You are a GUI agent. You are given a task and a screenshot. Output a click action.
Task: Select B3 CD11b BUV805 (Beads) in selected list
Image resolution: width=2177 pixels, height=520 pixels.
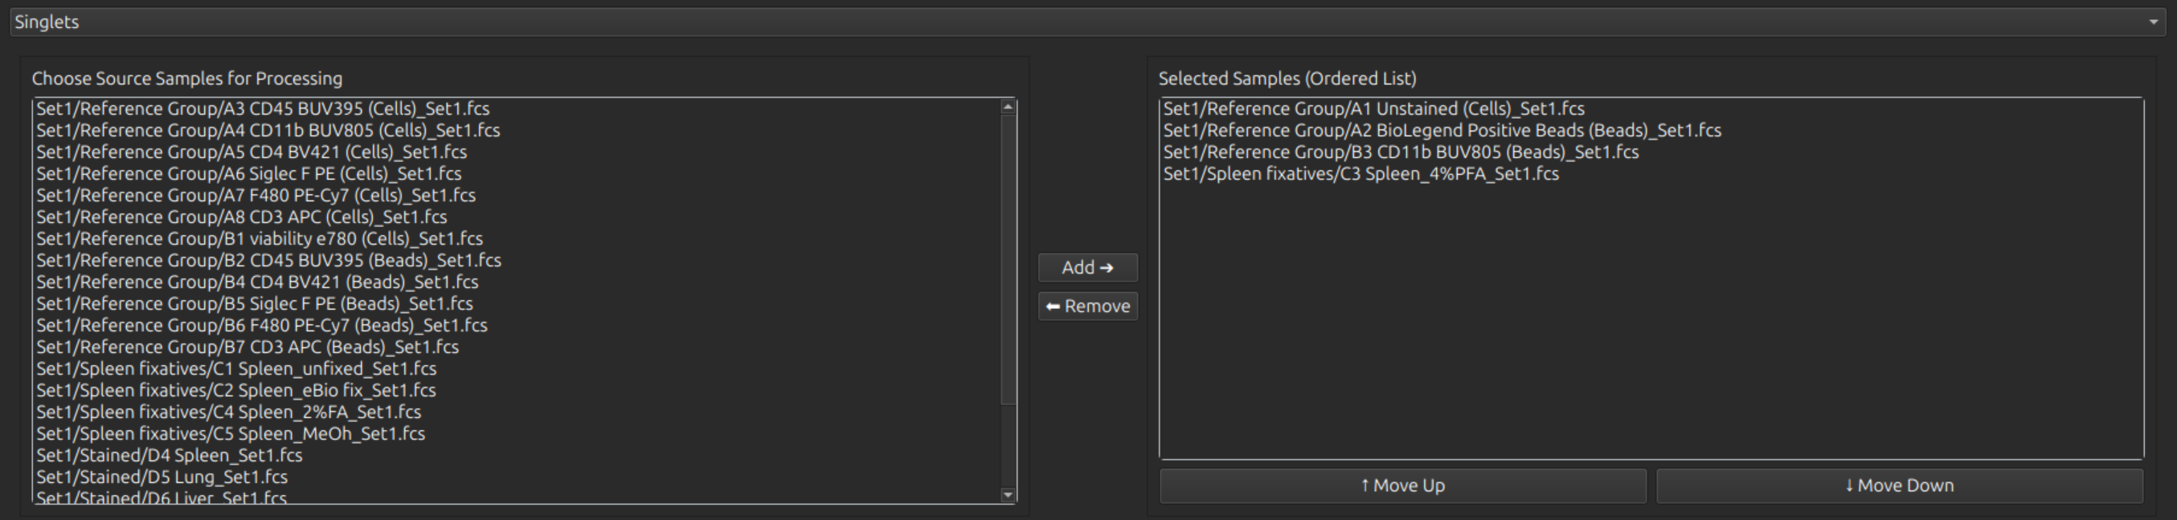1651,152
